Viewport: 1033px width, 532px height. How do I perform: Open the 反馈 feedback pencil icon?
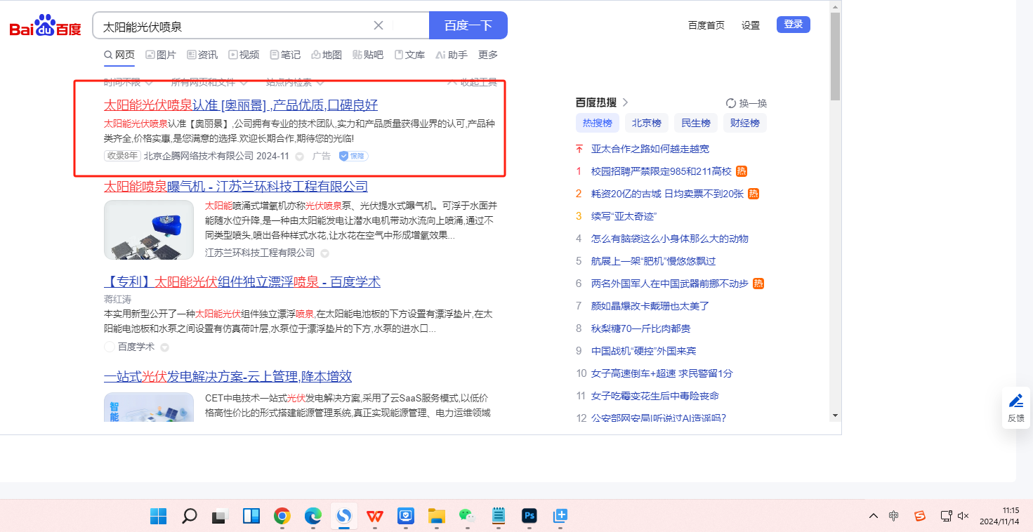tap(1015, 401)
